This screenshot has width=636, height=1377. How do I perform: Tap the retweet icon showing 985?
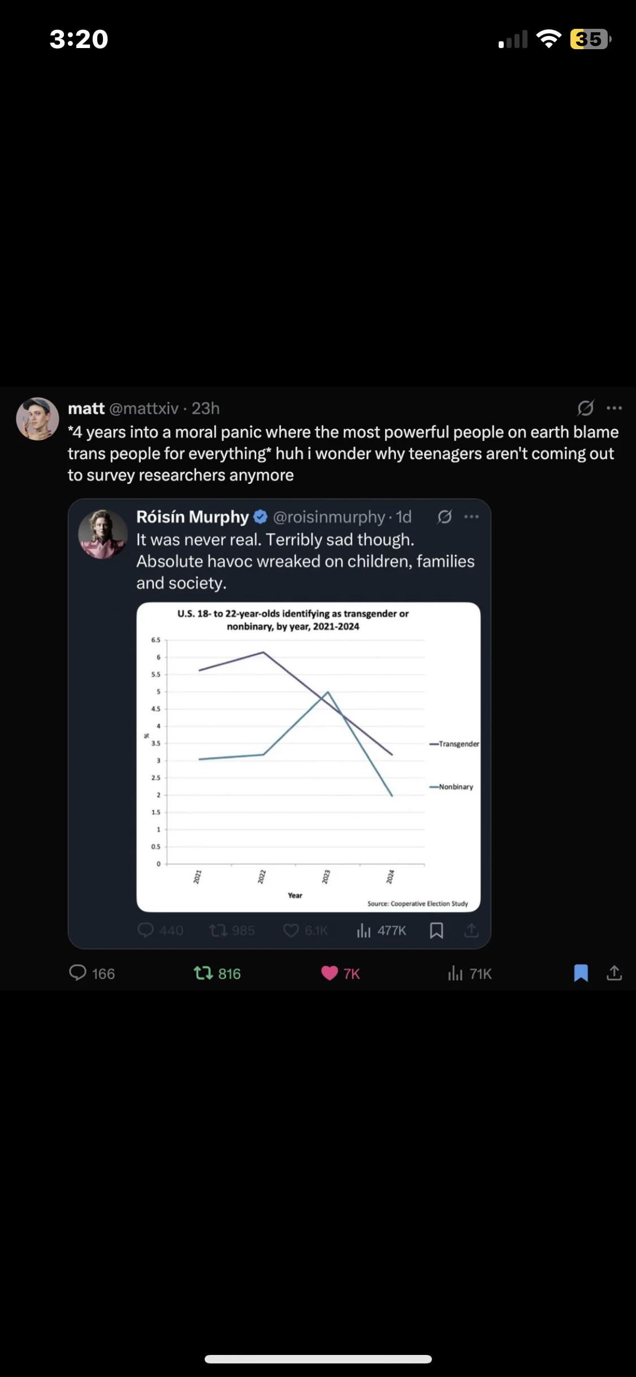[x=218, y=930]
